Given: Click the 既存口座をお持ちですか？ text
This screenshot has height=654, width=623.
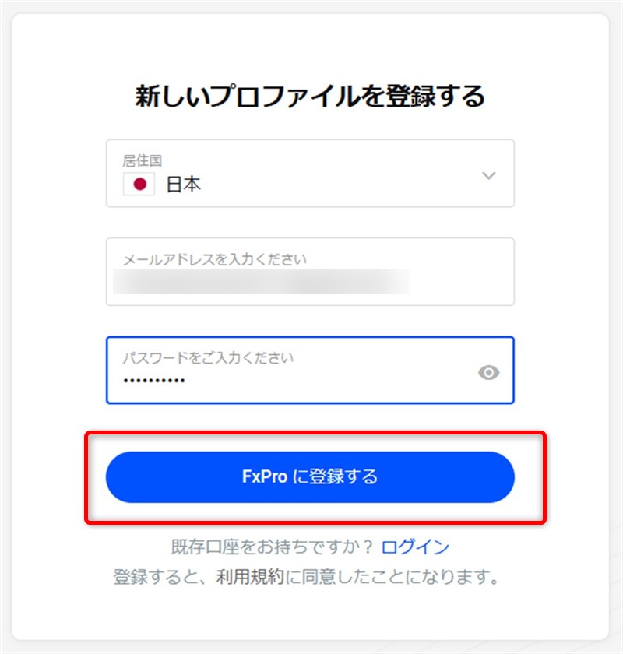Looking at the screenshot, I should pyautogui.click(x=273, y=547).
